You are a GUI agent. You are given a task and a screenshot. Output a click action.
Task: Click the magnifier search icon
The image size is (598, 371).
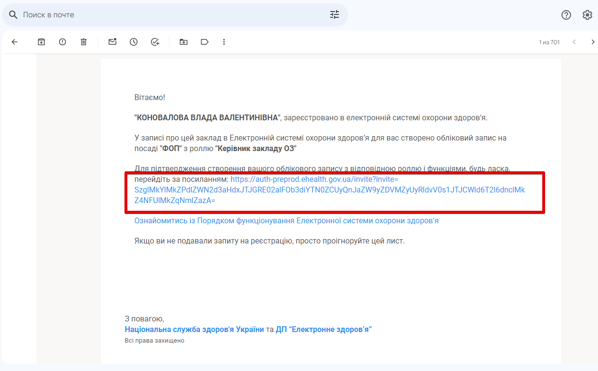(13, 15)
